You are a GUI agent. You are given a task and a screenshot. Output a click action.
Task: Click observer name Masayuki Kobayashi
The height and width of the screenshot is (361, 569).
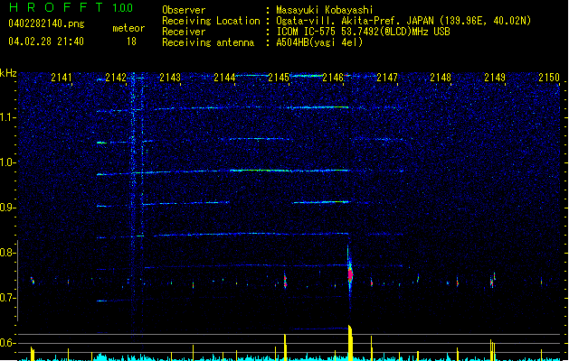(x=325, y=10)
